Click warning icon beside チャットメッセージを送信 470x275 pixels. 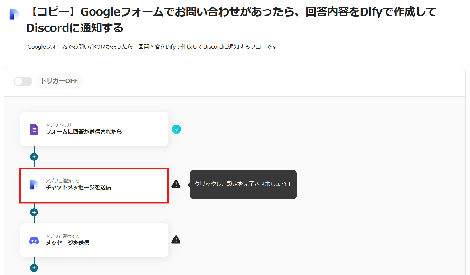(176, 184)
